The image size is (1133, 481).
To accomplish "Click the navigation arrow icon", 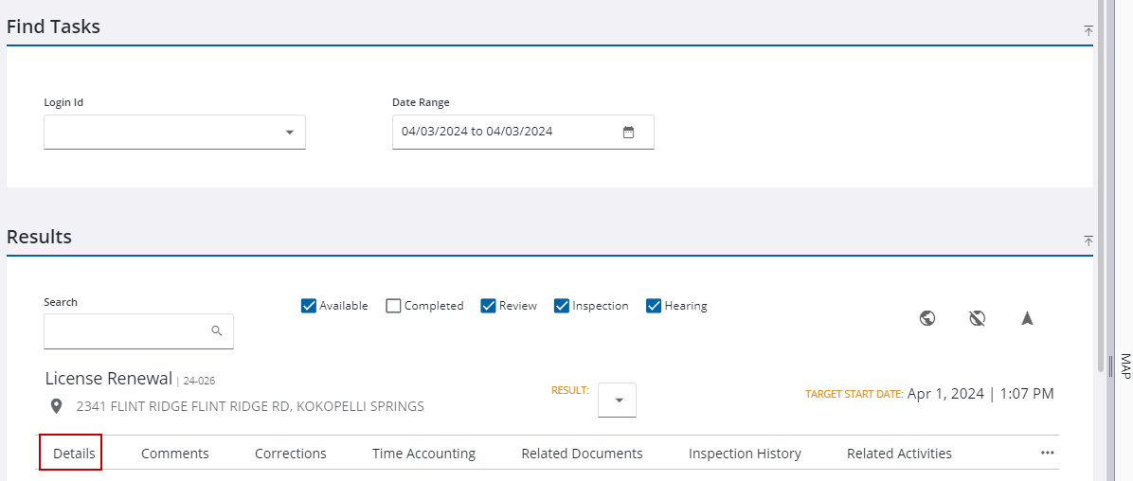I will (1027, 318).
